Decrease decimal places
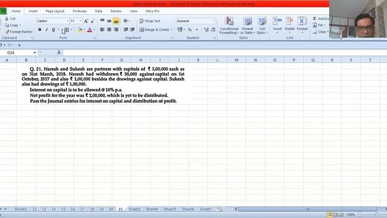Viewport: 387px width, 218px height. [x=213, y=30]
